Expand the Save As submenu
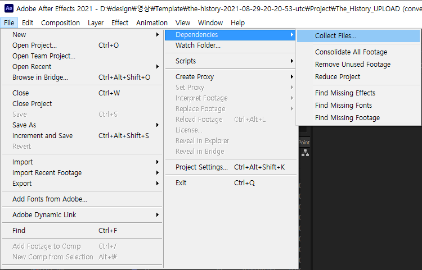The width and height of the screenshot is (422, 270). point(82,125)
